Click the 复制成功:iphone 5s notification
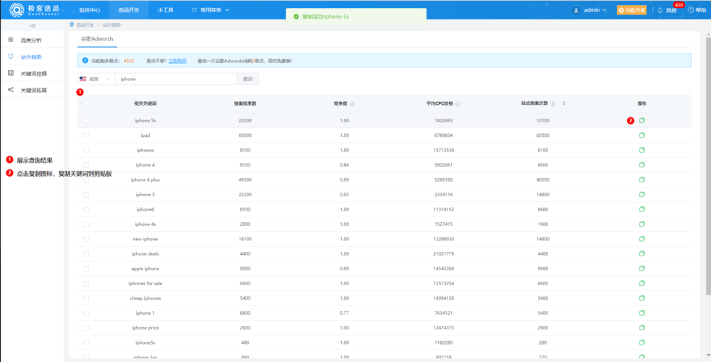Viewport: 711px width, 362px height. click(x=356, y=17)
